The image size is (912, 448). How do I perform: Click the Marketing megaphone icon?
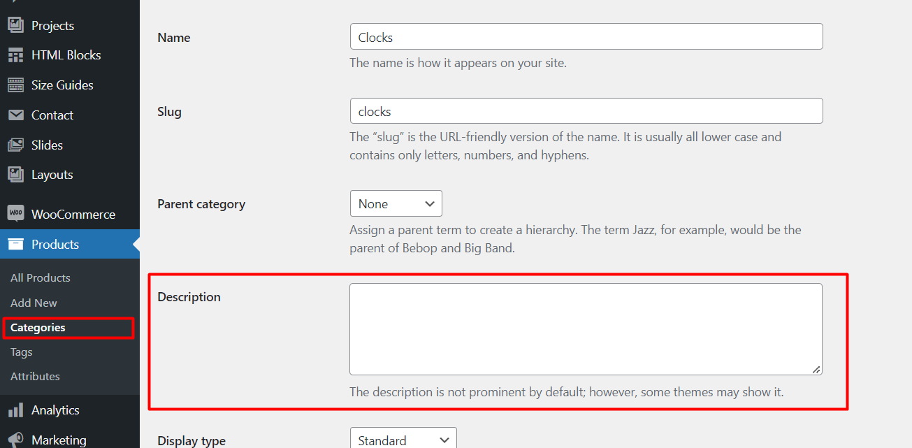pos(15,440)
